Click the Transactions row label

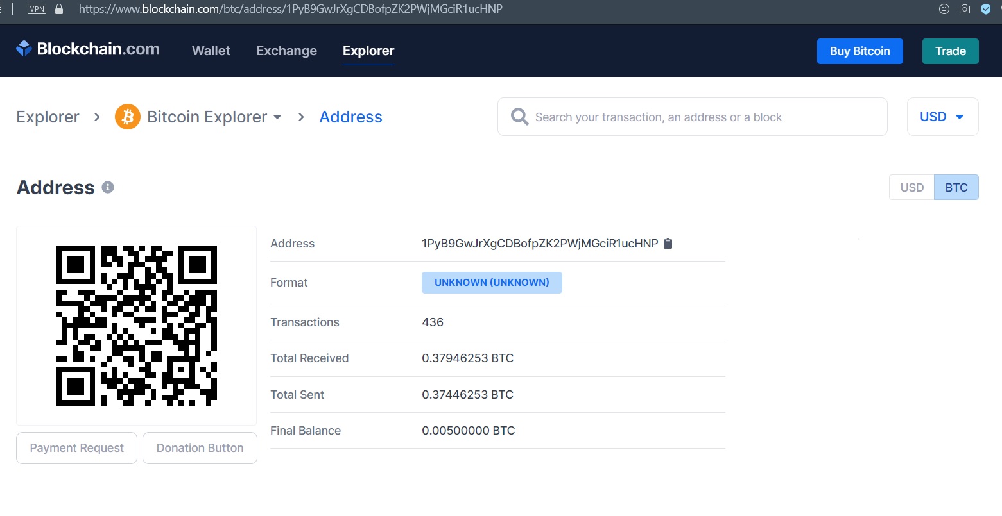click(305, 322)
